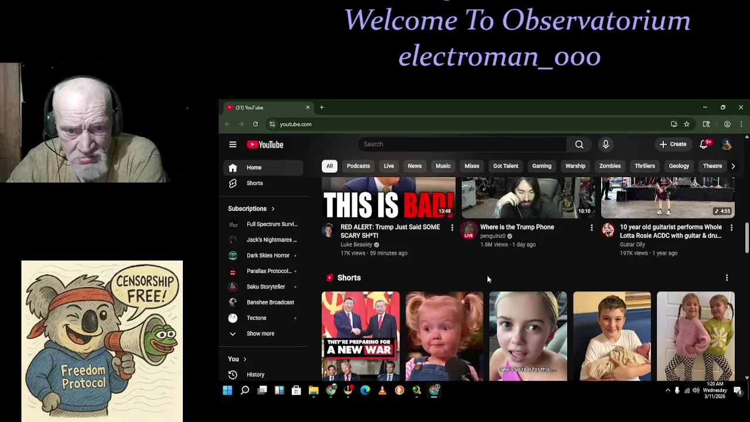Open Saku Storyteller subscription

pyautogui.click(x=262, y=287)
